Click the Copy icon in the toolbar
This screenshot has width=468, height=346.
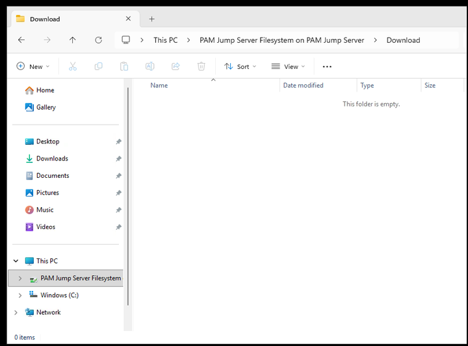tap(99, 66)
